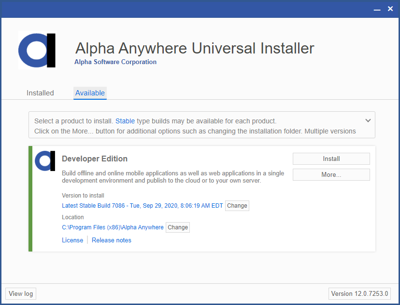This screenshot has height=305, width=400.
Task: Switch to the Installed tab
Action: 40,93
